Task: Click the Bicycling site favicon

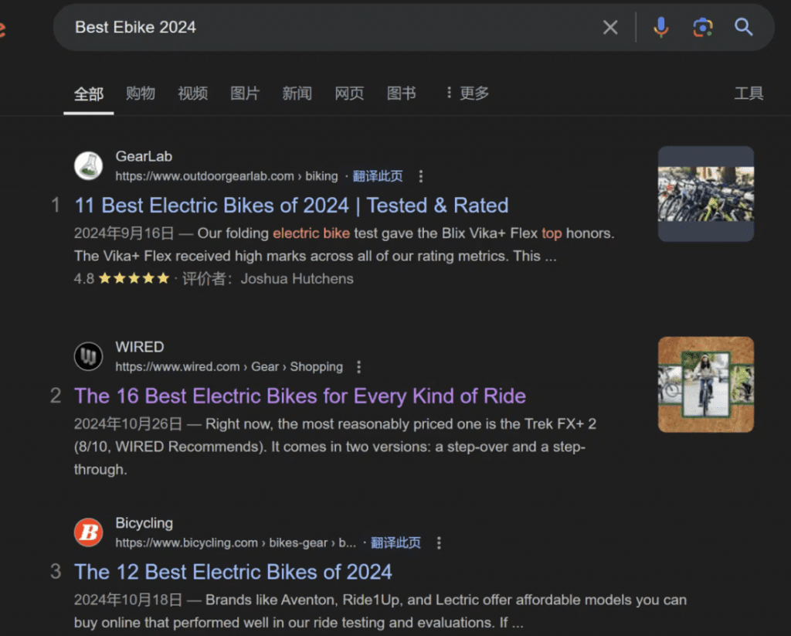Action: (88, 532)
